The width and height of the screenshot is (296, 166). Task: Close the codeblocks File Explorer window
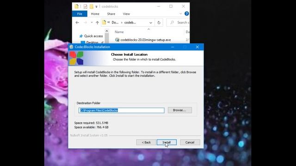tap(183, 6)
